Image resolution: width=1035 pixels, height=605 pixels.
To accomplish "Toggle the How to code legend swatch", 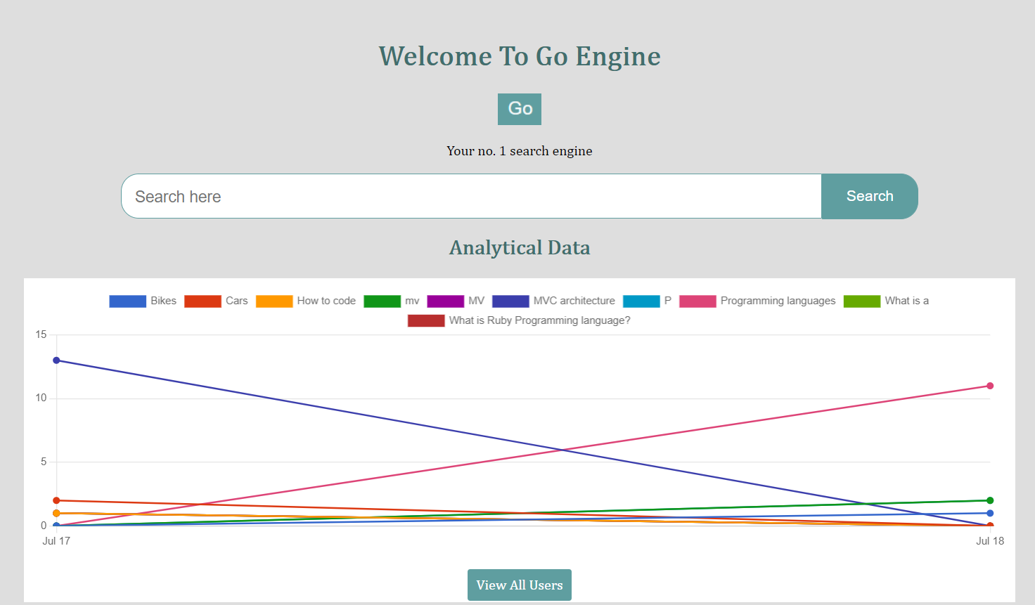I will (274, 301).
